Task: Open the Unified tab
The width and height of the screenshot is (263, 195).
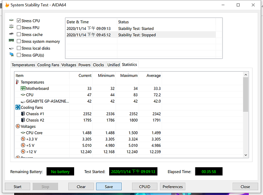Action: 114,65
